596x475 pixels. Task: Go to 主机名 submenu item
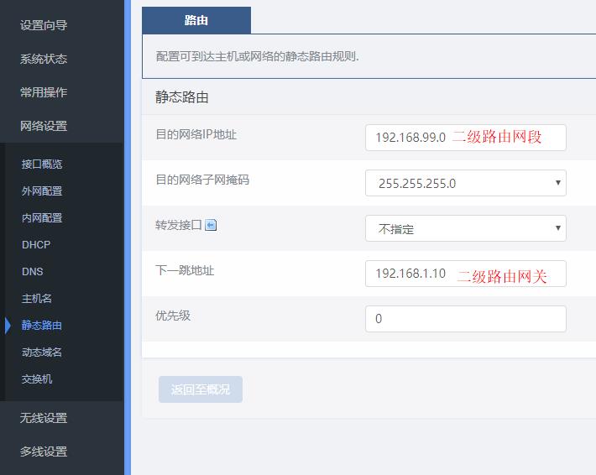(x=36, y=299)
